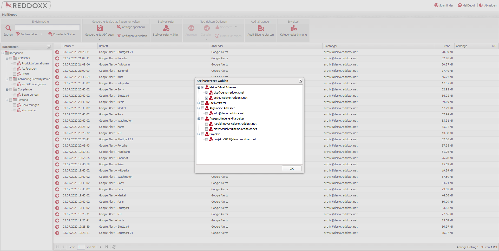Sort by Datum column header

point(79,46)
